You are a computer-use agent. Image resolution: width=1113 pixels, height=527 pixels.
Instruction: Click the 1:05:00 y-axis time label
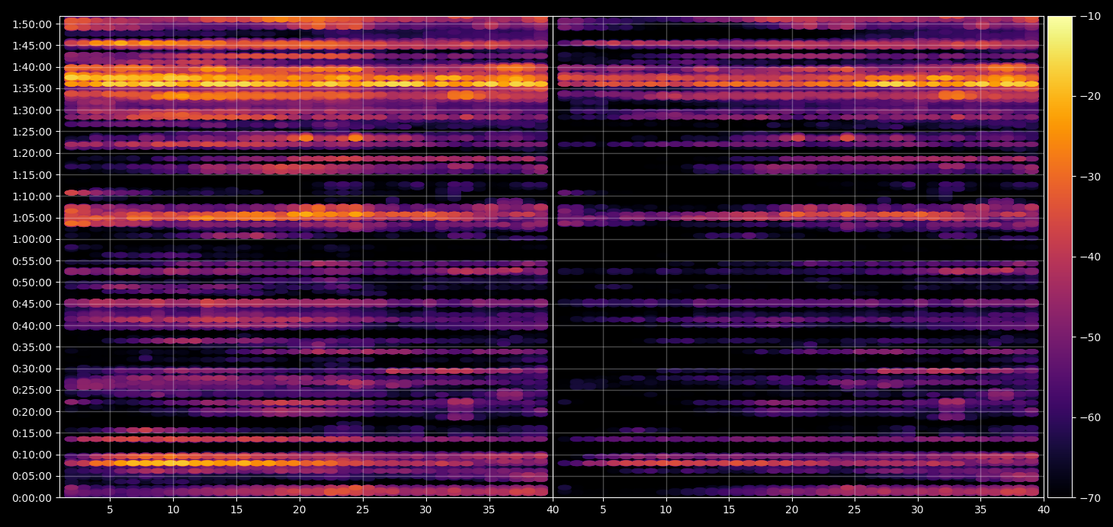coord(33,218)
